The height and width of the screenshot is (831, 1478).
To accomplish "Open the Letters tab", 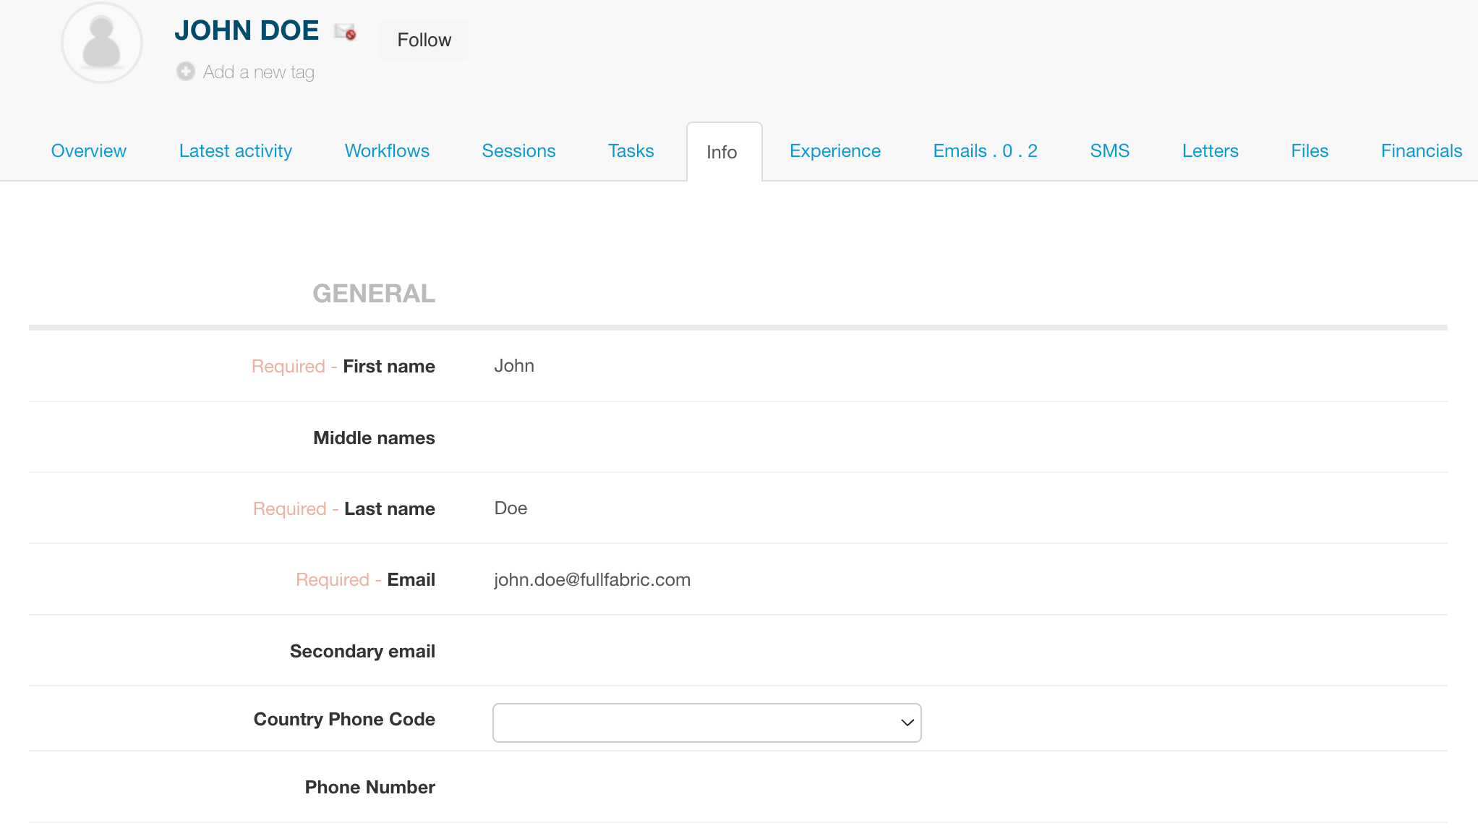I will (1210, 150).
